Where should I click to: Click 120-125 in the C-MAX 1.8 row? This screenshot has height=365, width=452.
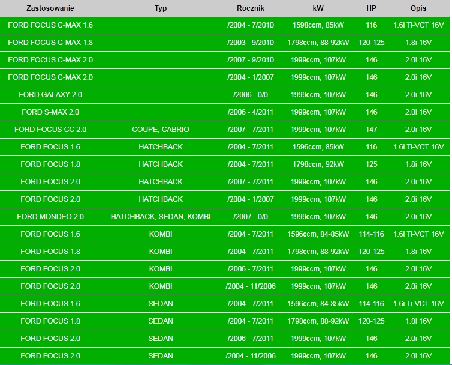coord(371,43)
